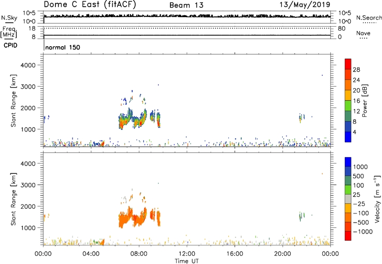Image resolution: width=382 pixels, height=264 pixels.
Task: Click the dotted N.Search legend line sample
Action: tap(369, 23)
